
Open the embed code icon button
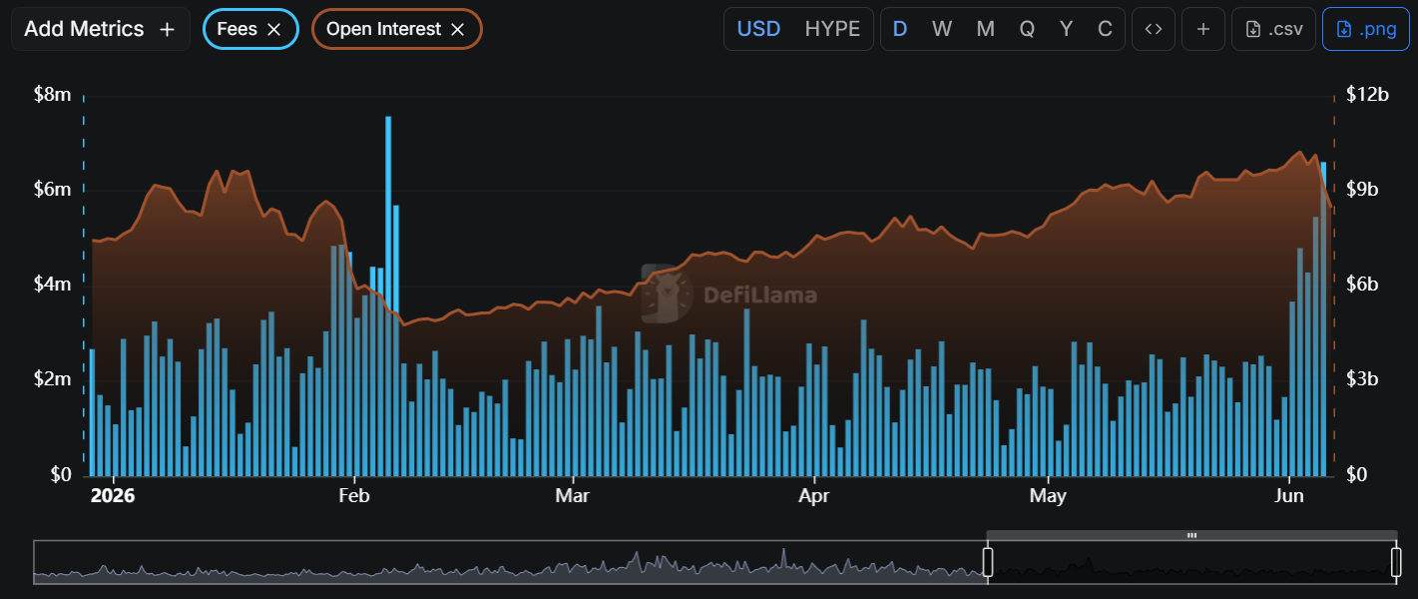[x=1154, y=29]
